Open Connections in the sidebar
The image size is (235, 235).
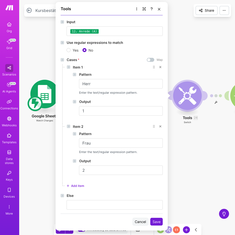tap(9, 105)
